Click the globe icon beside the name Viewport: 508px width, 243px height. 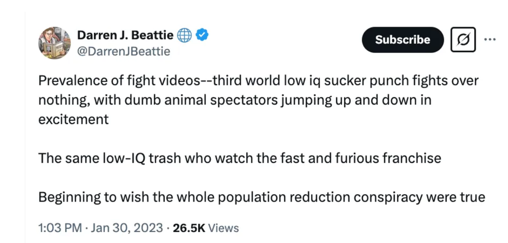pos(184,35)
